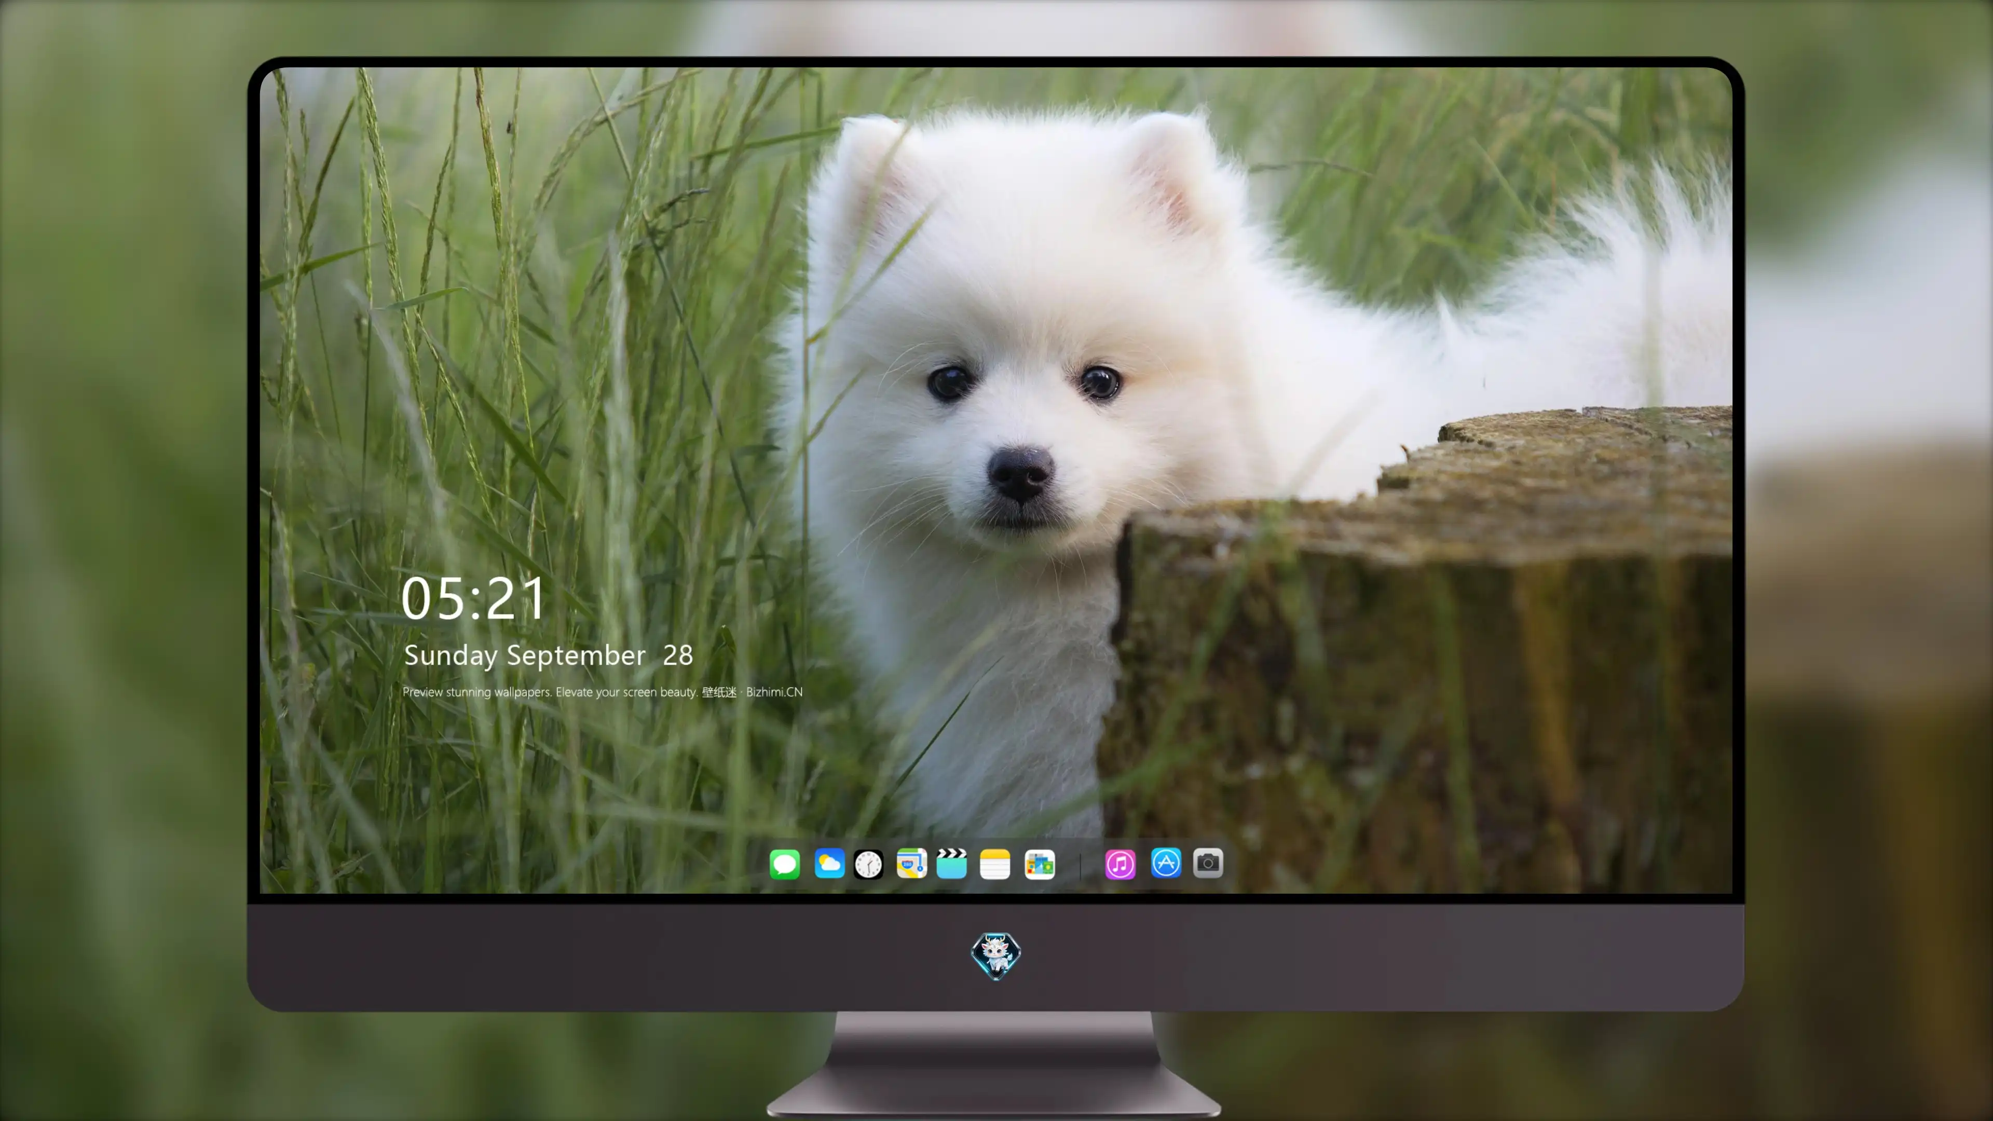Click the dragon logo on the monitor chin

coord(996,955)
